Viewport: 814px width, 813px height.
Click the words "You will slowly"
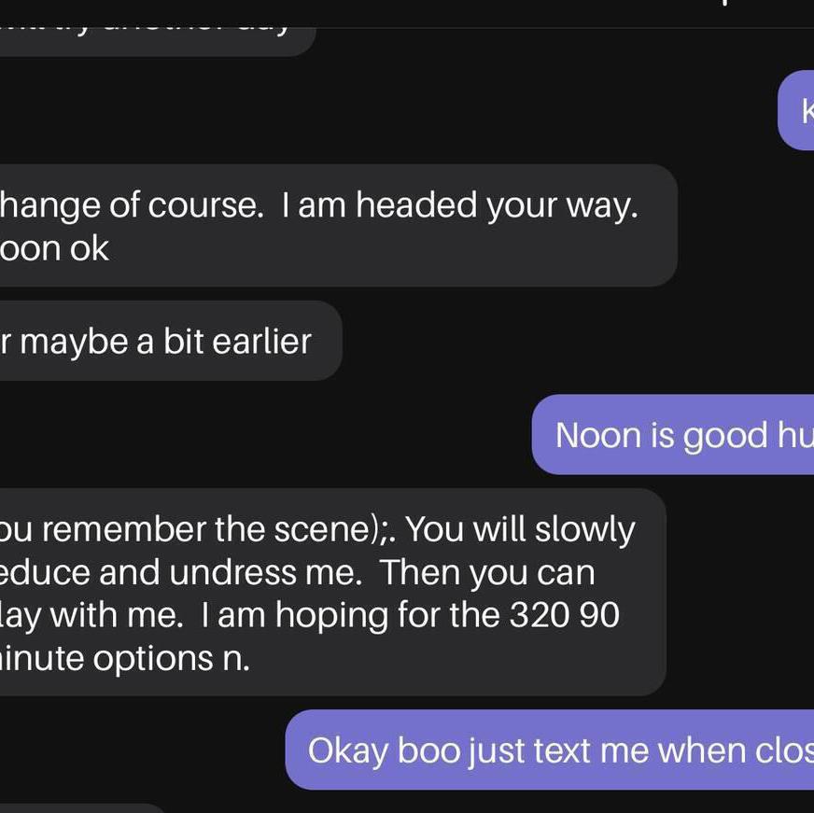tap(520, 529)
